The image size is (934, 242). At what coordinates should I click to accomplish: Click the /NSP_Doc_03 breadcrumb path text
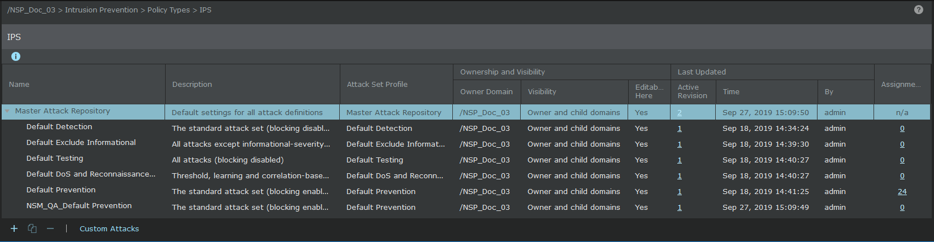tap(31, 10)
